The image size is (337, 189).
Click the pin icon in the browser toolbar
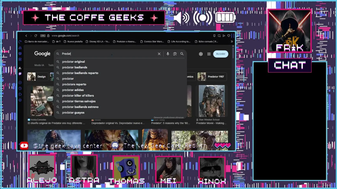[x=214, y=36]
